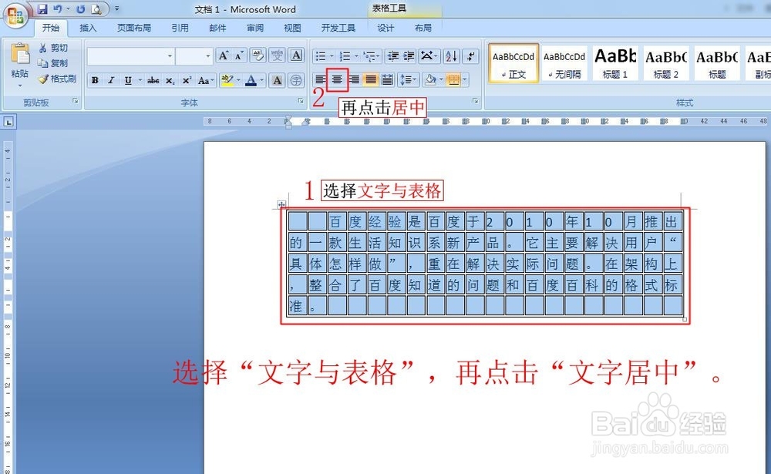This screenshot has width=771, height=474.
Task: Save the document from Quick Access toolbar
Action: pyautogui.click(x=42, y=8)
